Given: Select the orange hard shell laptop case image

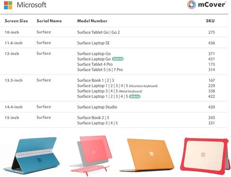Looking at the screenshot, I should coord(147,155).
